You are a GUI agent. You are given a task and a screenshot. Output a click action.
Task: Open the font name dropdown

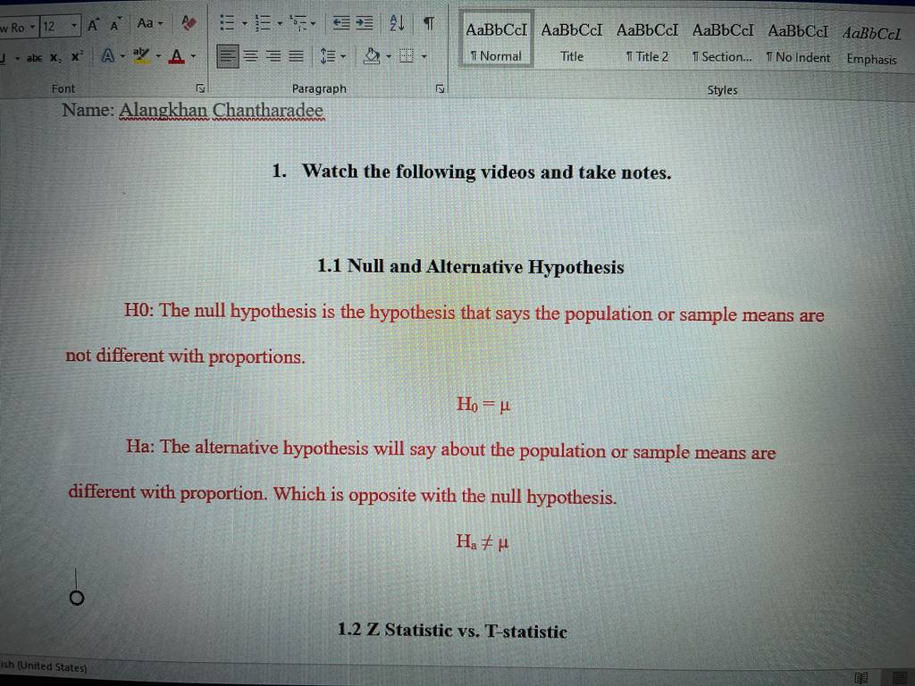(33, 28)
